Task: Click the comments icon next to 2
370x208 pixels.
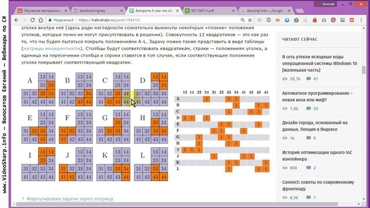Action: click(x=308, y=168)
